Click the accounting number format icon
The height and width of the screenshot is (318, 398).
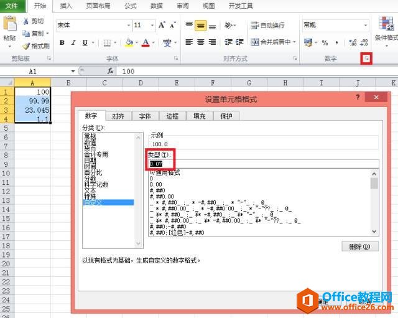(x=308, y=43)
